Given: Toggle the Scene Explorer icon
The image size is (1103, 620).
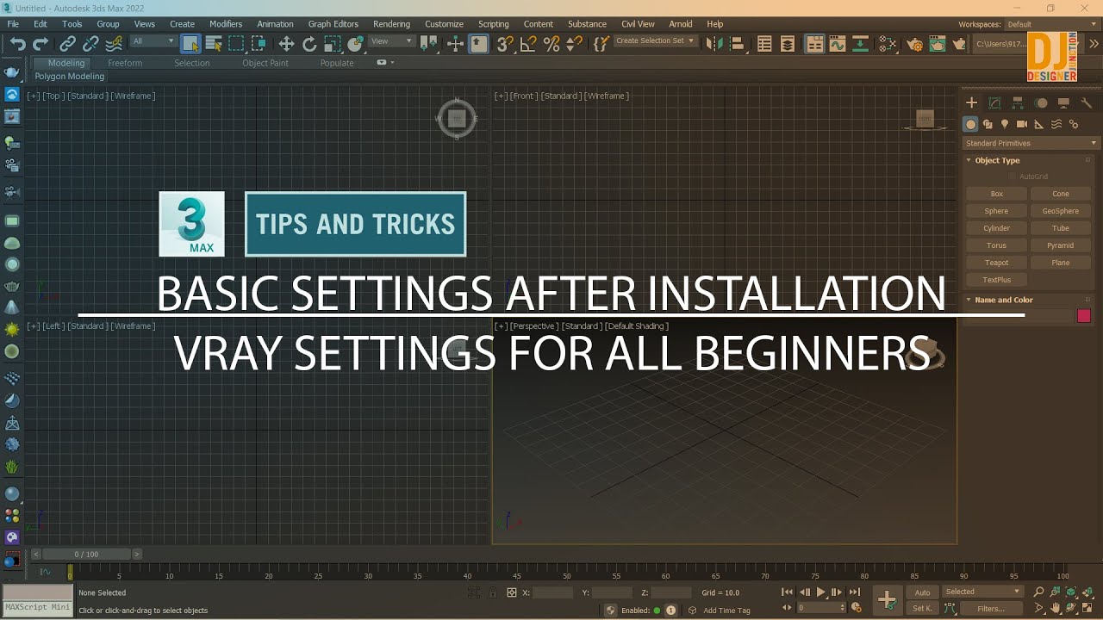Looking at the screenshot, I should 764,44.
